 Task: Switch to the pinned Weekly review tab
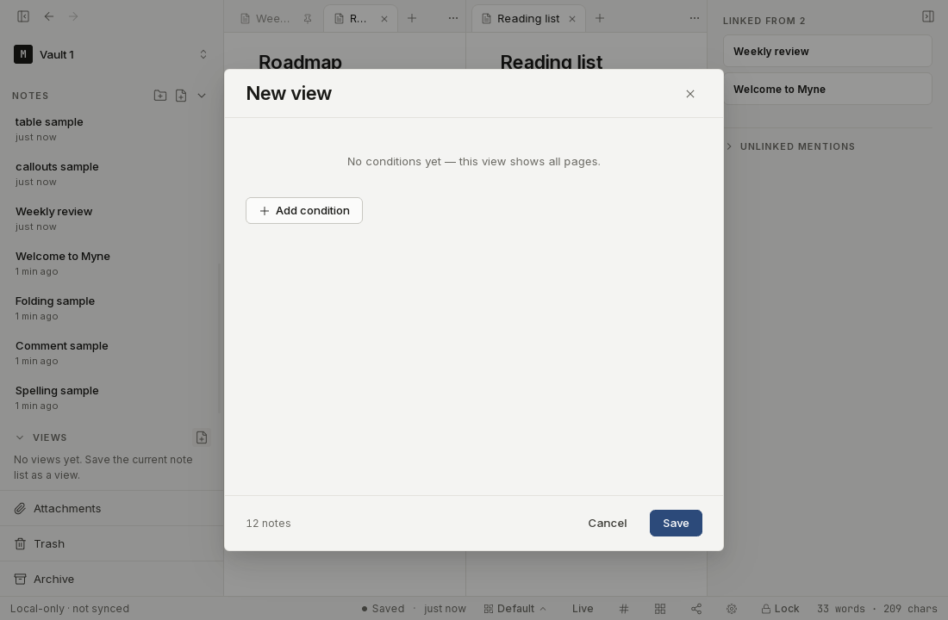(266, 19)
